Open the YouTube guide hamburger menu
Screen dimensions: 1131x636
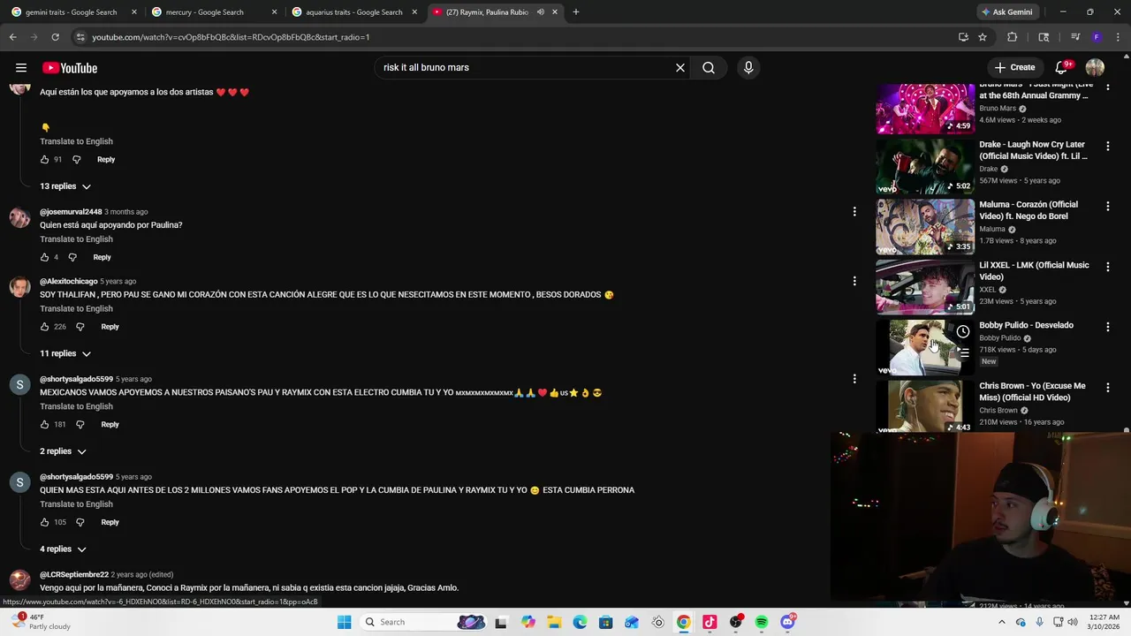[21, 68]
